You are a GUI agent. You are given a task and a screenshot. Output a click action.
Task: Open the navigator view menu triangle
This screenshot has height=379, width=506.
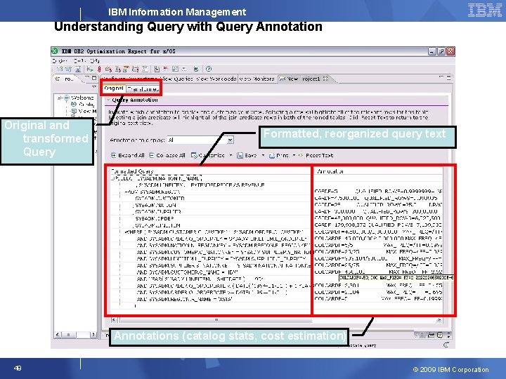pos(94,87)
